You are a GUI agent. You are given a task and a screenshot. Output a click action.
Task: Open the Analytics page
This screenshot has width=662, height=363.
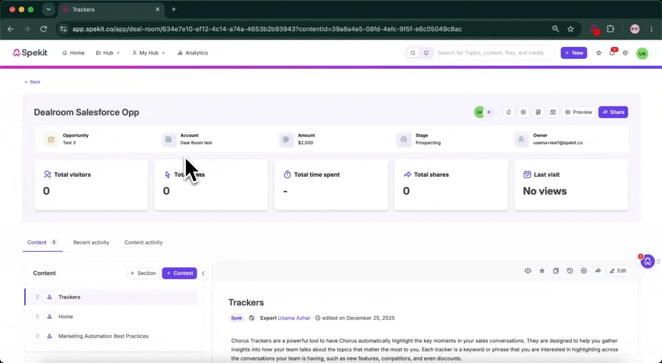pyautogui.click(x=192, y=53)
